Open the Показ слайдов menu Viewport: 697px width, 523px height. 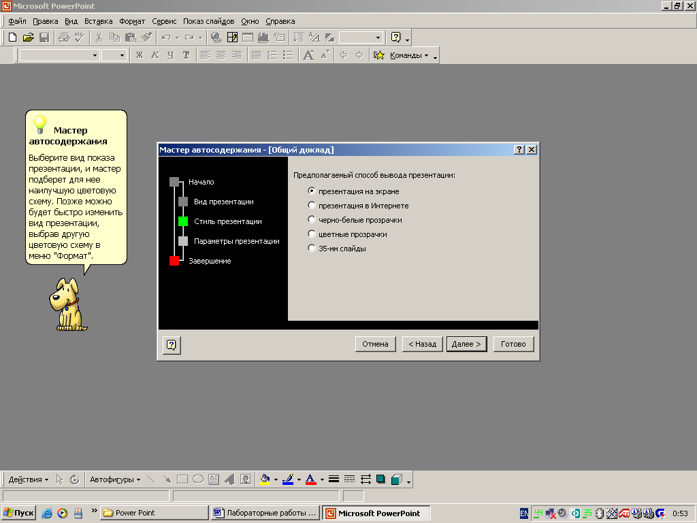coord(208,21)
